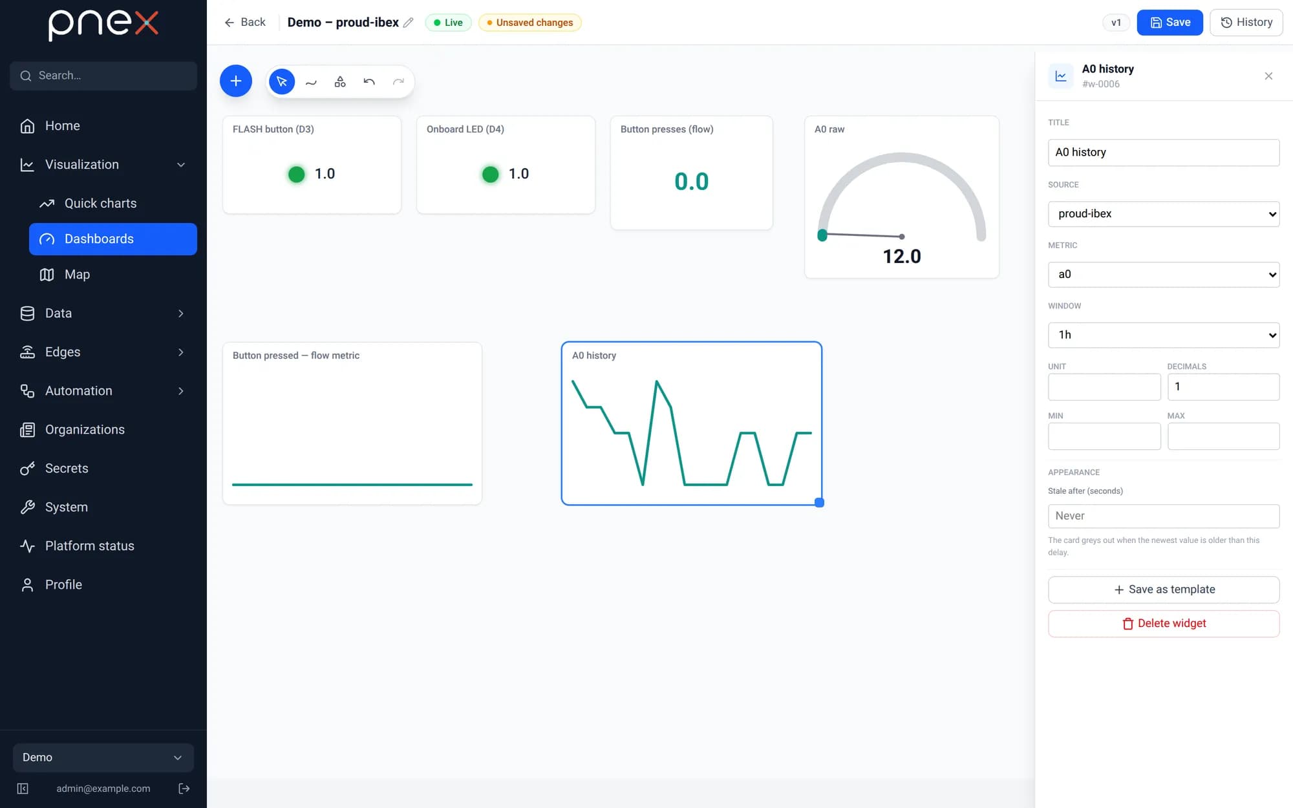1293x808 pixels.
Task: Collapse sidebar using bottom-left panel icon
Action: [x=23, y=788]
